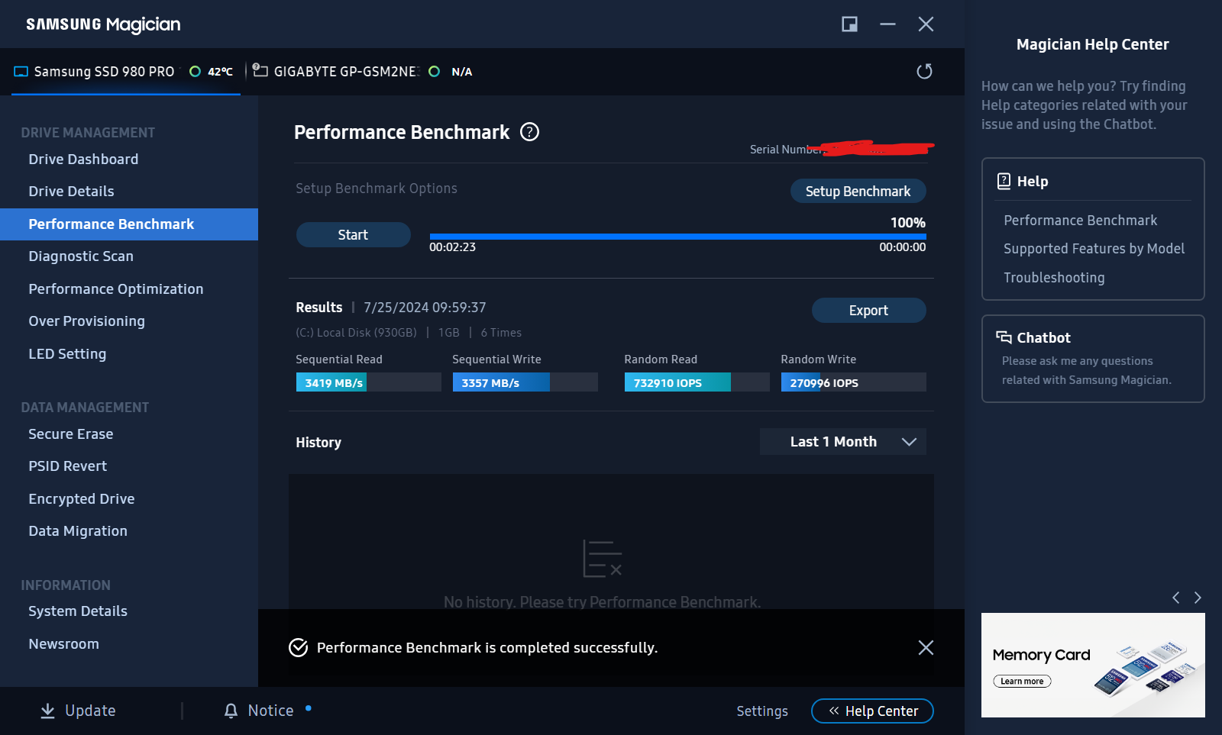Viewport: 1222px width, 735px height.
Task: Export the benchmark results
Action: [x=869, y=311]
